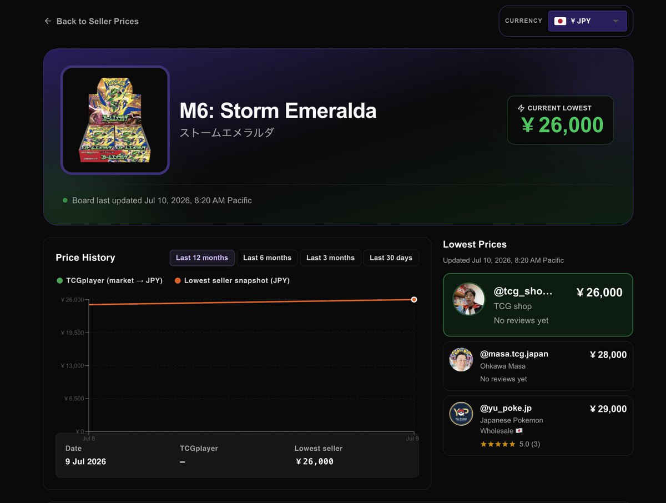
Task: Toggle TCGplayer market series in legend
Action: pyautogui.click(x=109, y=280)
